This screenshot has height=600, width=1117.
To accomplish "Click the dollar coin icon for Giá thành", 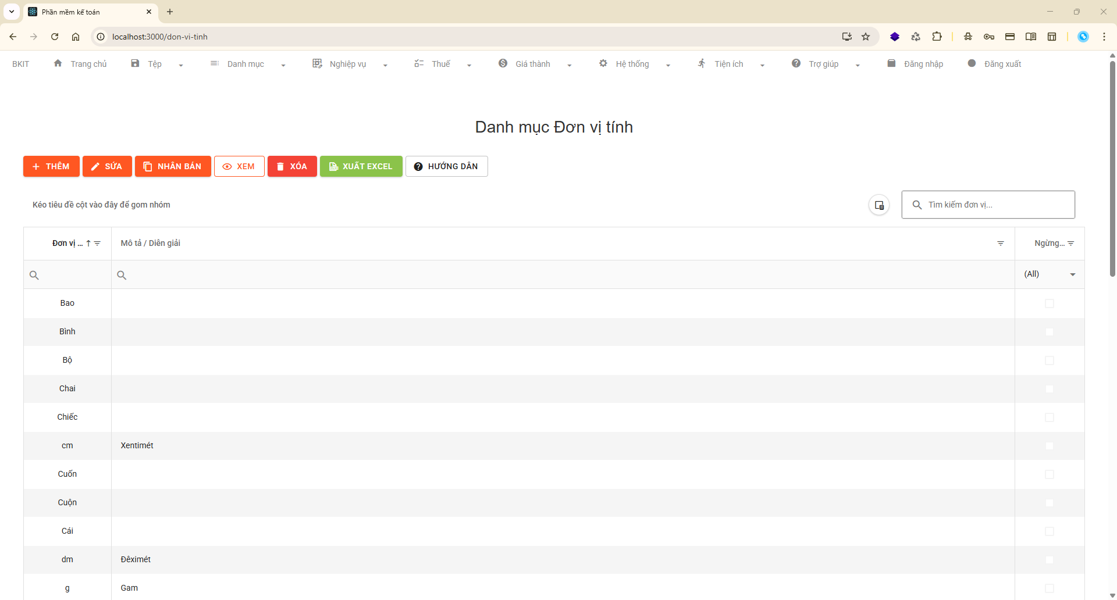I will (503, 63).
